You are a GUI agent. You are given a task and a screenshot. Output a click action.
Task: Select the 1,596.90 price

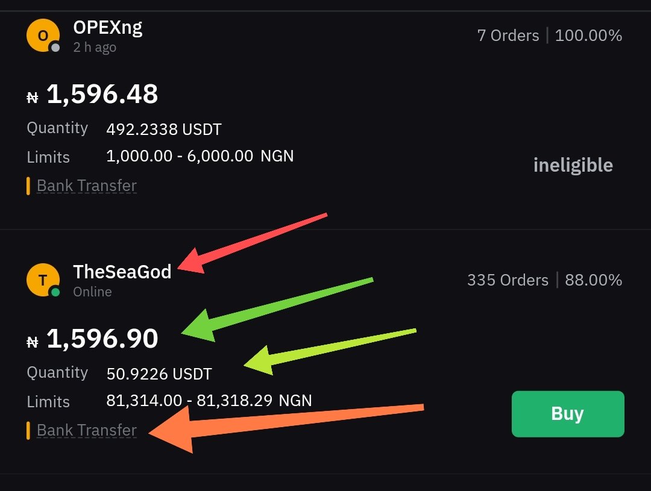tap(102, 338)
